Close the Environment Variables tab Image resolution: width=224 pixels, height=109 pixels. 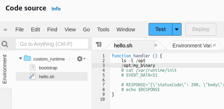pyautogui.click(x=214, y=45)
